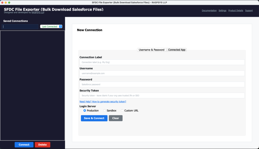Open the Settings link in header
The image size is (259, 149).
tap(222, 11)
